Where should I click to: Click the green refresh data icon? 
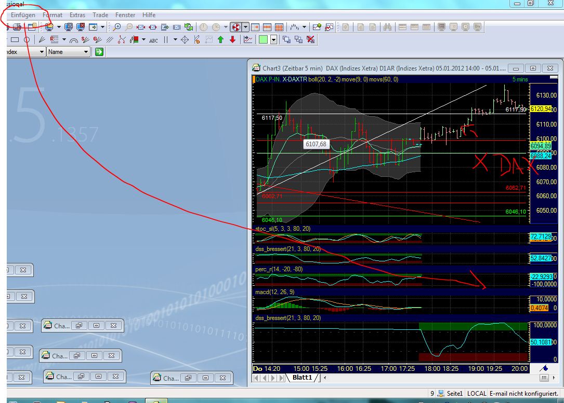(188, 27)
